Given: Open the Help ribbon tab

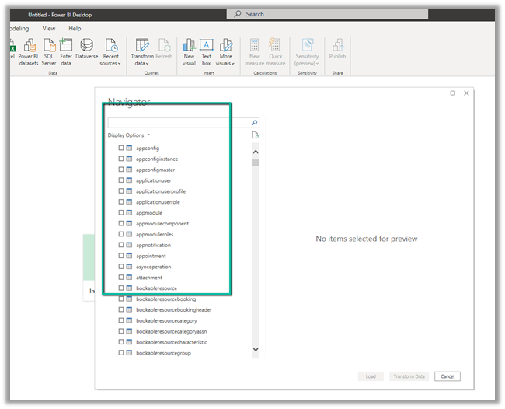Looking at the screenshot, I should click(x=75, y=28).
